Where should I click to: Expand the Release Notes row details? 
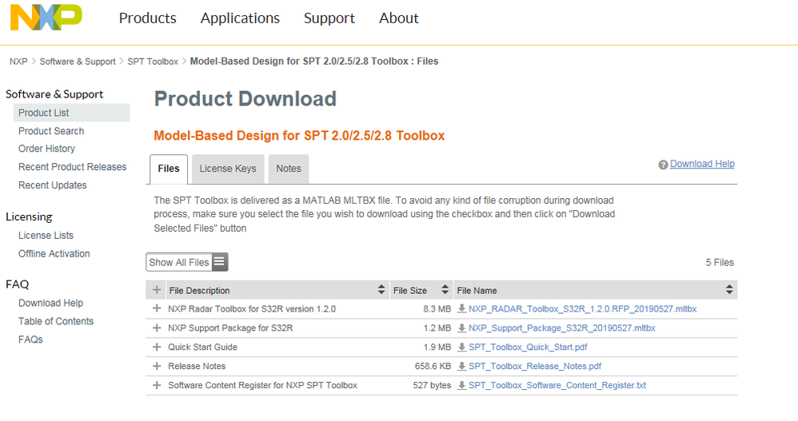[157, 367]
